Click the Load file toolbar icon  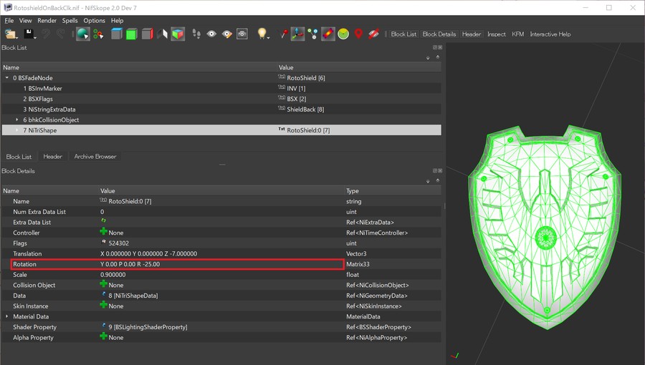tap(11, 34)
